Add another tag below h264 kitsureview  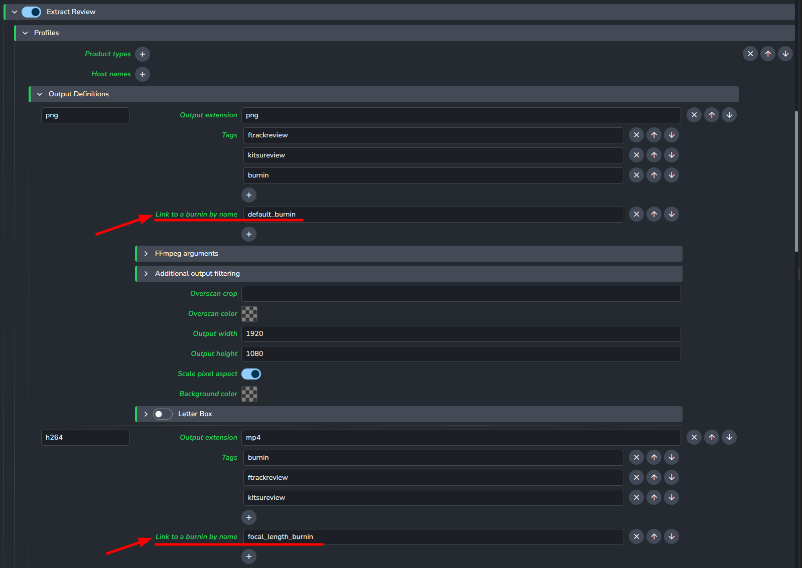click(249, 517)
